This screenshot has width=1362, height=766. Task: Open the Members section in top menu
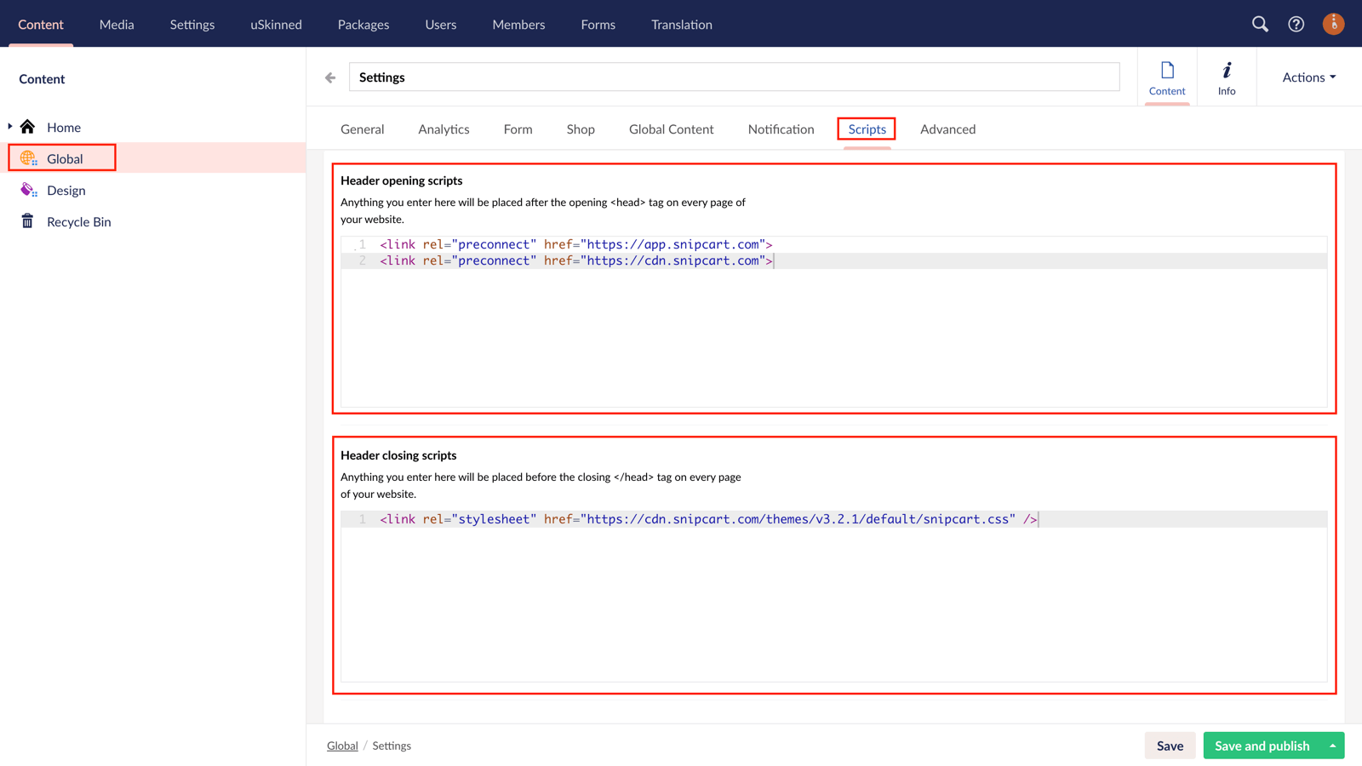(x=518, y=24)
